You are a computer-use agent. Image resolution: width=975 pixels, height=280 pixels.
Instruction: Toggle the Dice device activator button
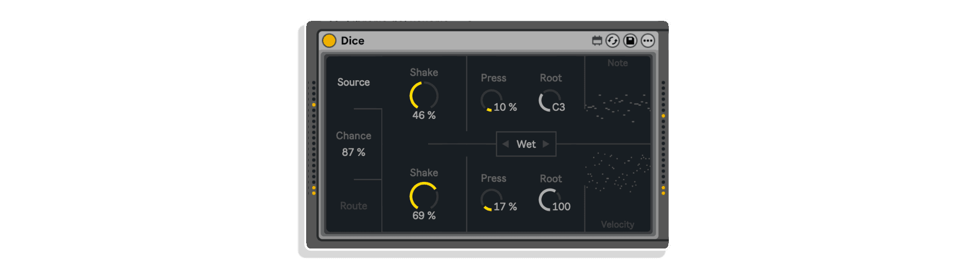(x=329, y=41)
